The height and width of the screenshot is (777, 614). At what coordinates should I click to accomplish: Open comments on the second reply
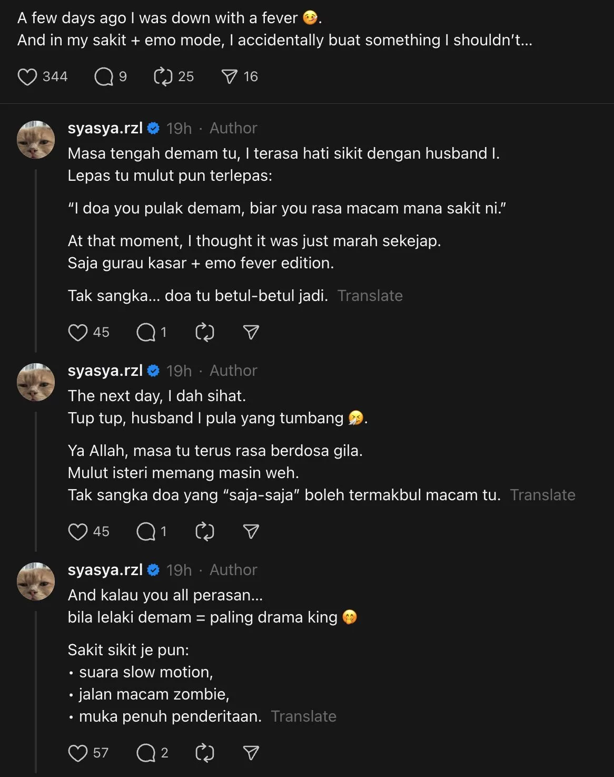[x=146, y=531]
